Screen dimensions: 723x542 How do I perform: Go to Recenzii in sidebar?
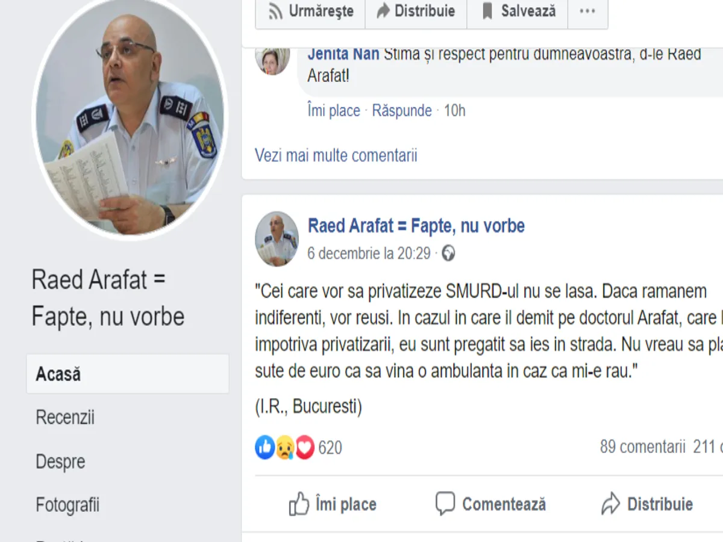coord(65,417)
